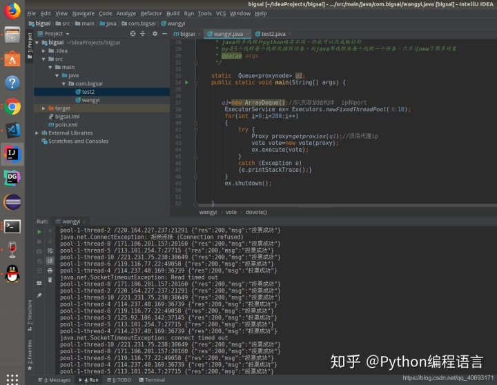
Task: Launch Firefox from the dock
Action: click(x=12, y=11)
